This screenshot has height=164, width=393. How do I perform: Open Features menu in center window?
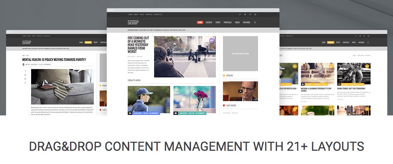coord(246,22)
